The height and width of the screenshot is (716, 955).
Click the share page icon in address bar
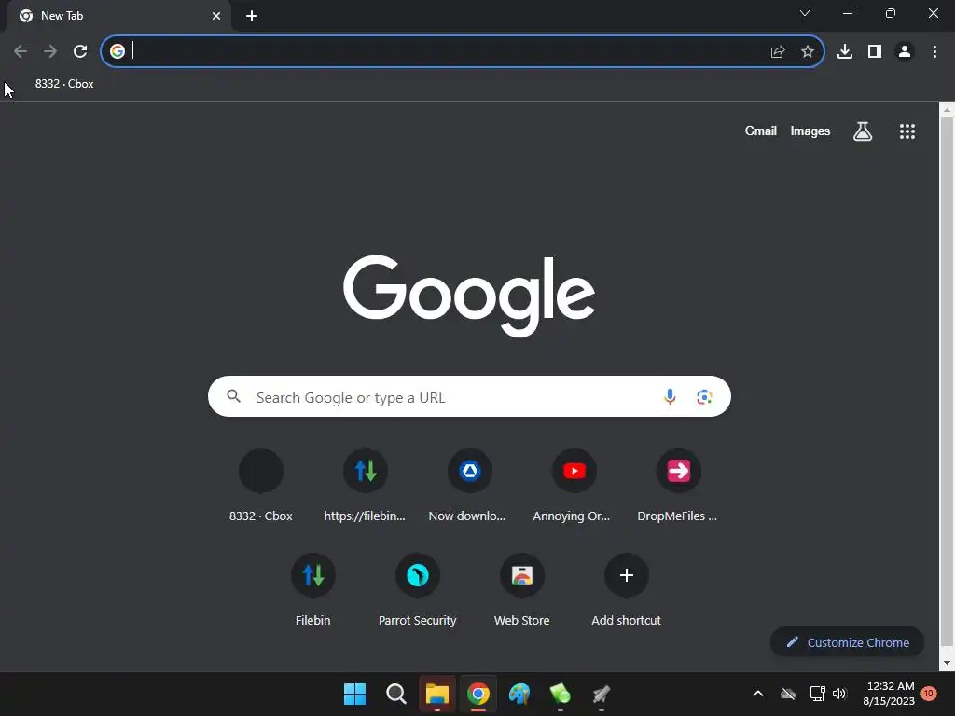(778, 52)
